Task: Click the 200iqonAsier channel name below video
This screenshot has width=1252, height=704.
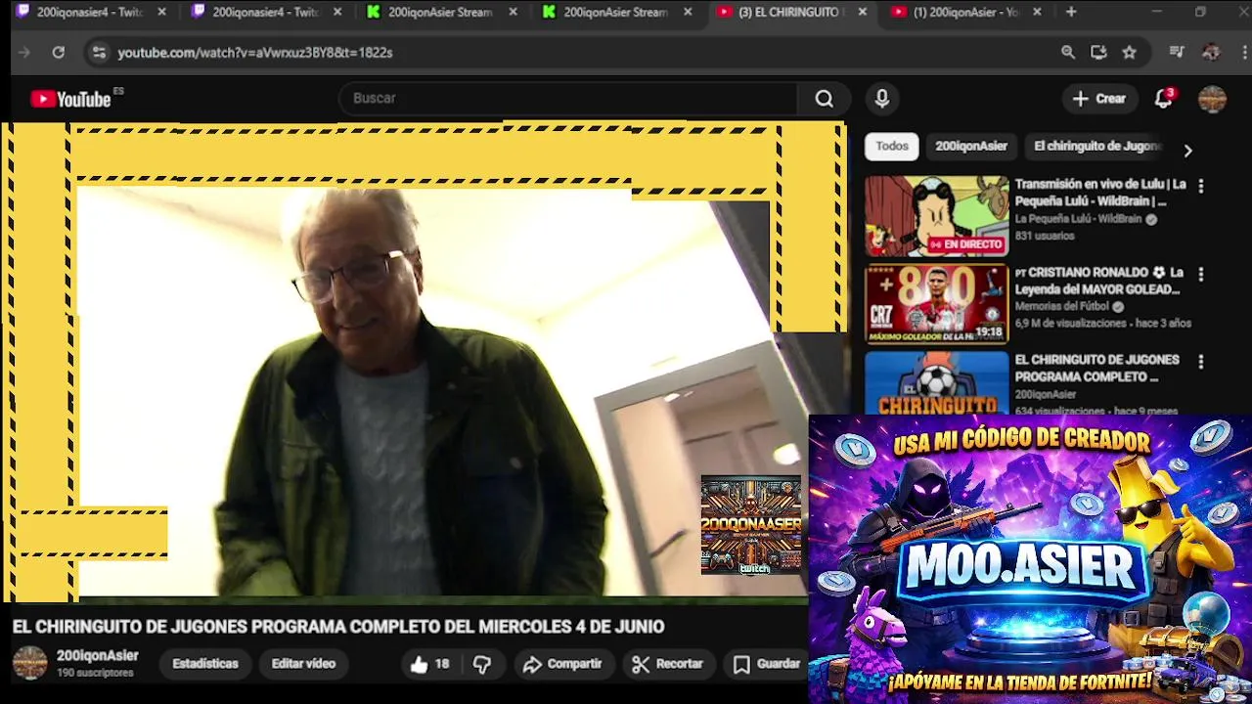Action: [98, 656]
